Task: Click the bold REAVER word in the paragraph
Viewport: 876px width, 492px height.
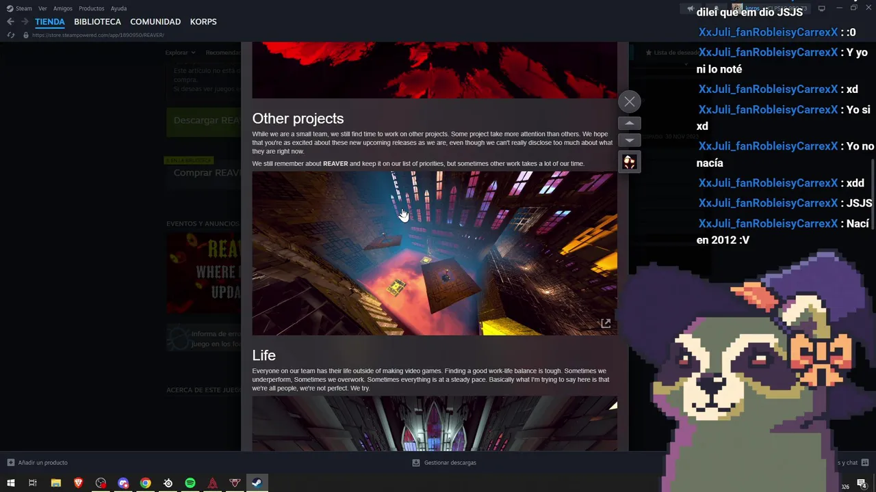Action: click(x=335, y=164)
